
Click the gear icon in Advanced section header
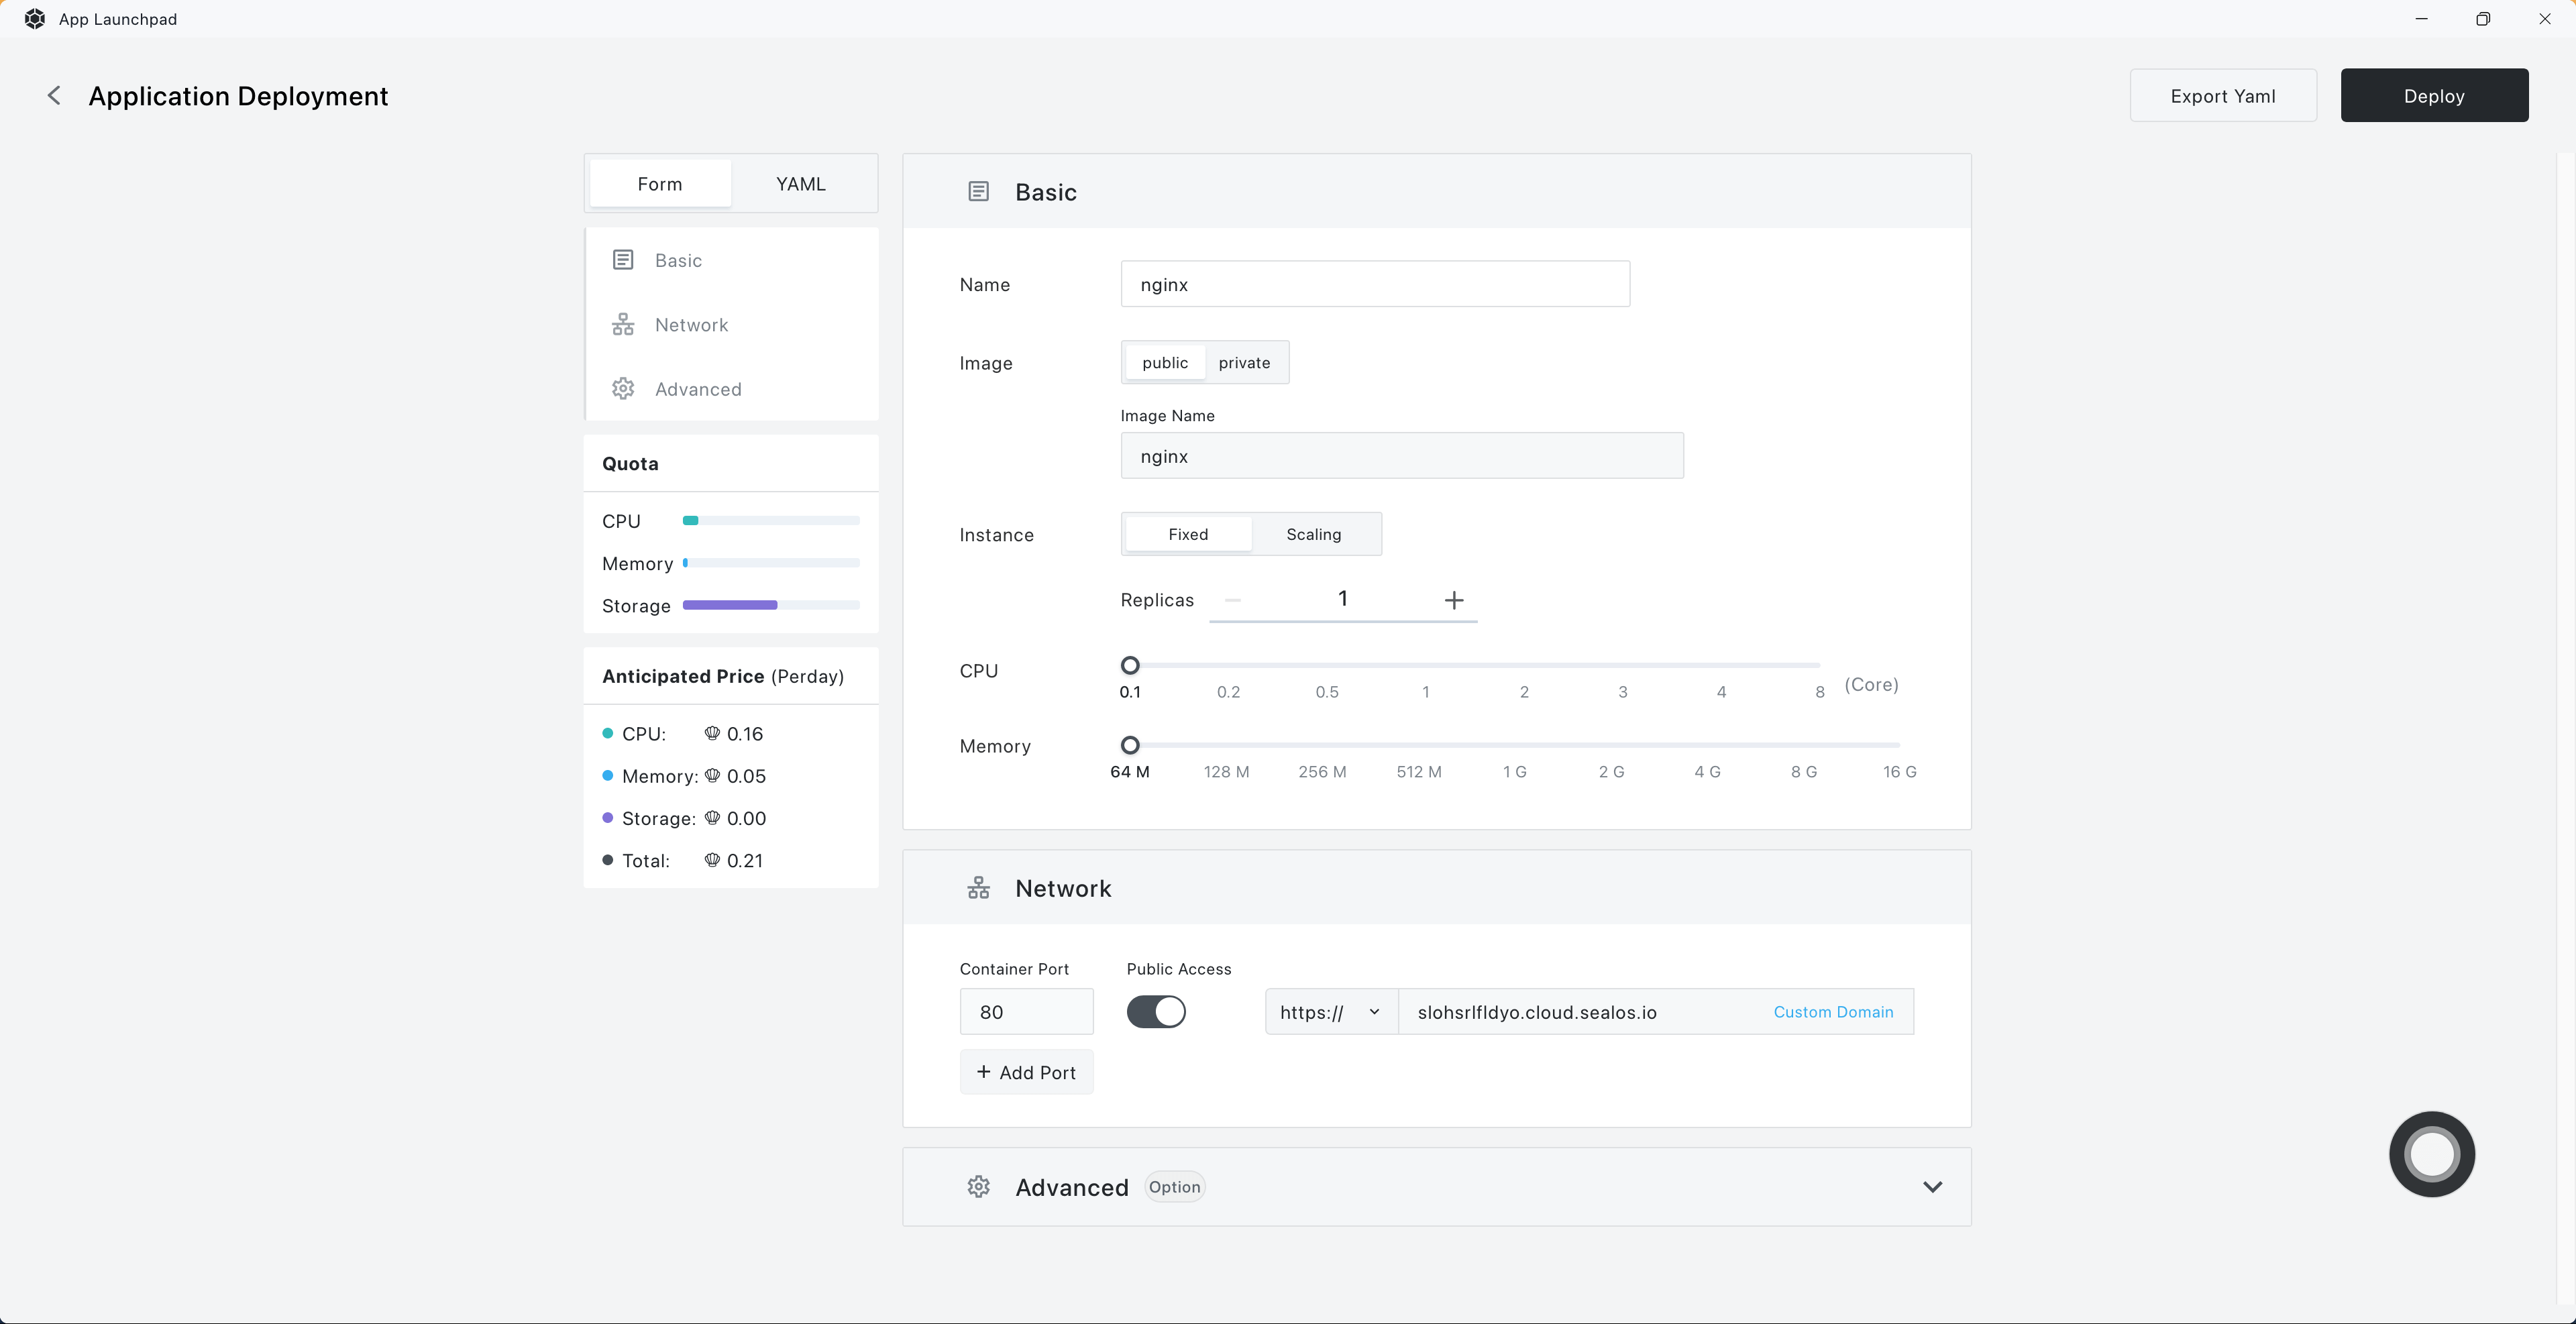978,1187
